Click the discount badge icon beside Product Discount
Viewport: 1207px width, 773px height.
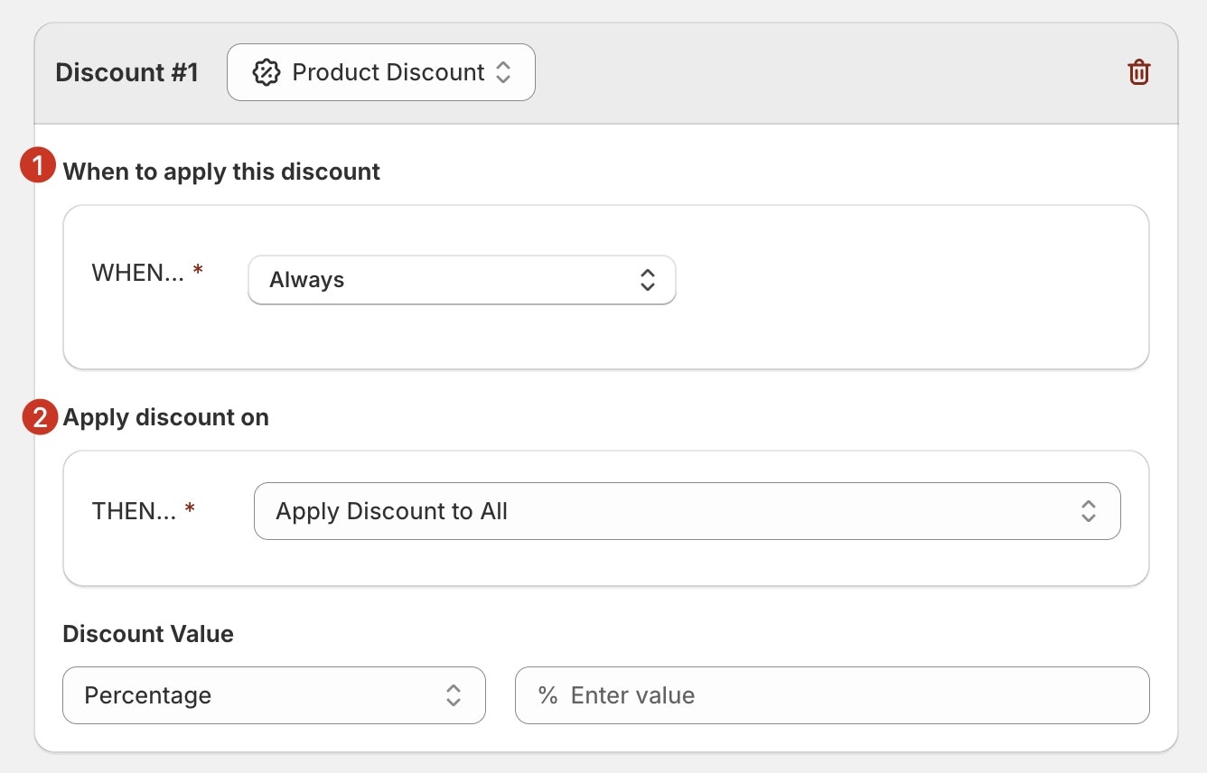click(x=266, y=72)
